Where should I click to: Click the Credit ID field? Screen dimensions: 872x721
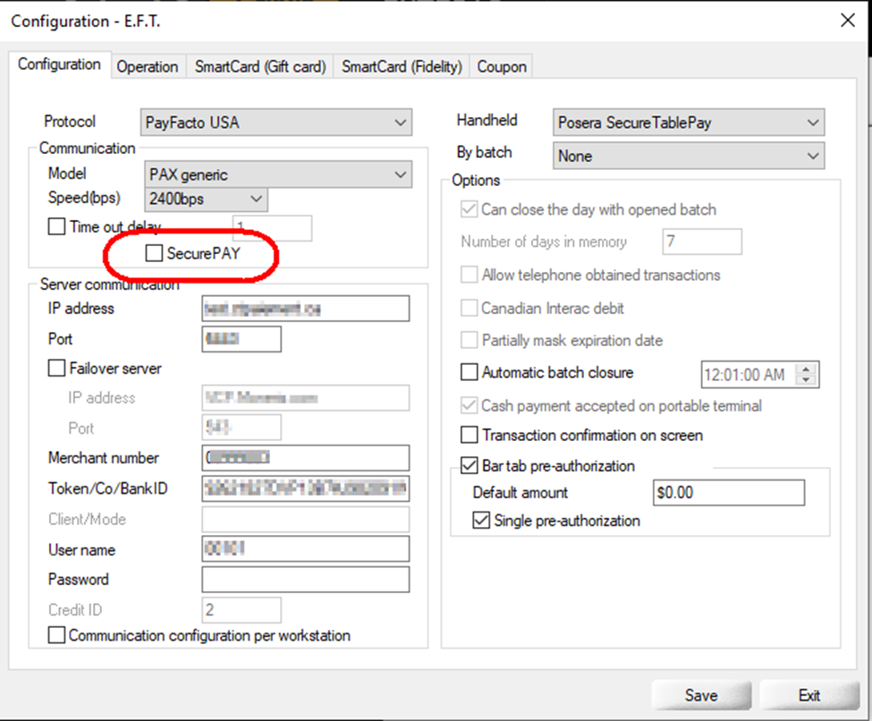[241, 610]
